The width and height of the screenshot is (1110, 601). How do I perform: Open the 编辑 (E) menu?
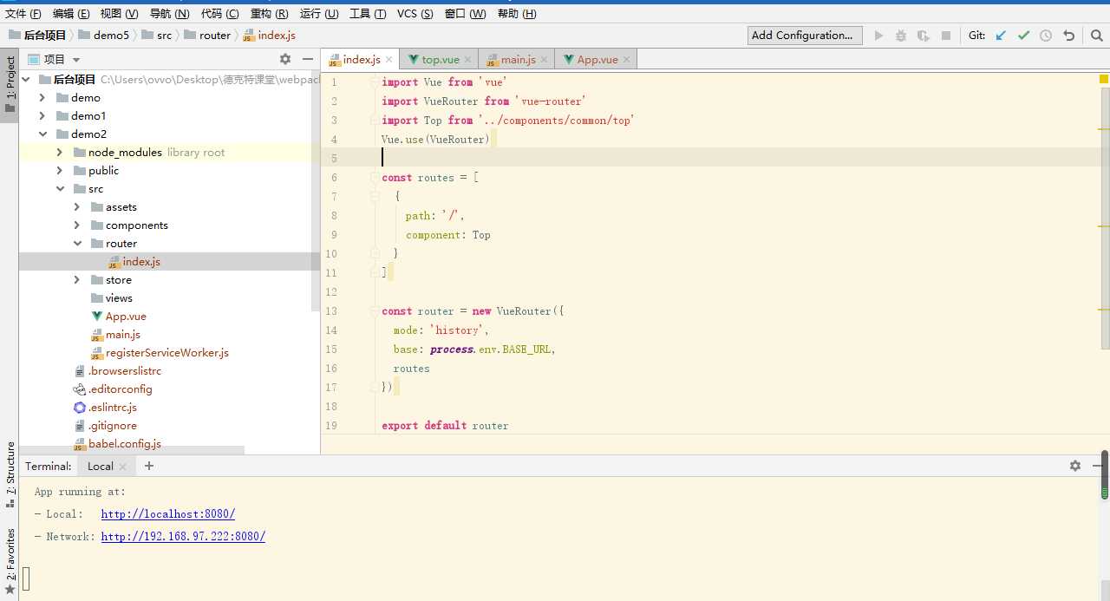71,14
